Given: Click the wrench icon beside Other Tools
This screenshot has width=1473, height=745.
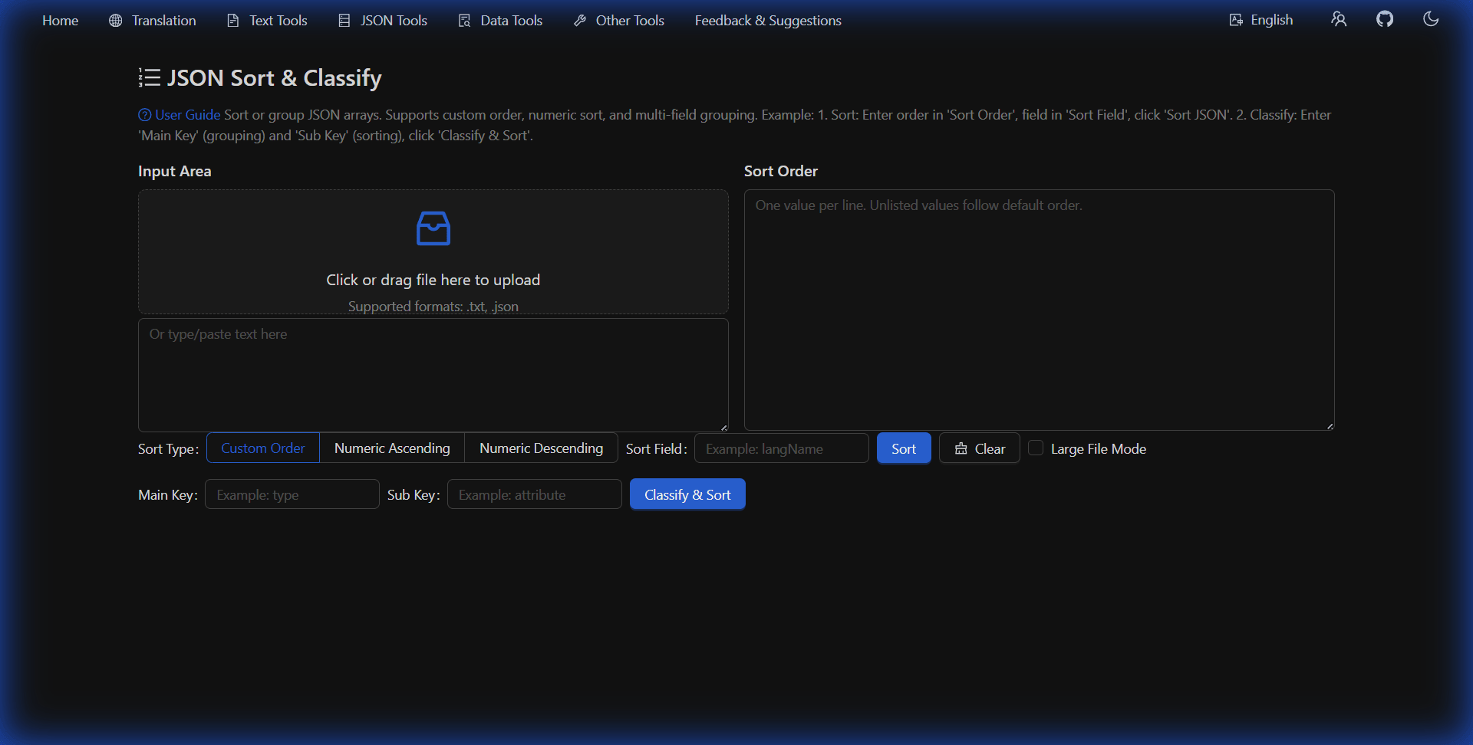Looking at the screenshot, I should tap(580, 20).
